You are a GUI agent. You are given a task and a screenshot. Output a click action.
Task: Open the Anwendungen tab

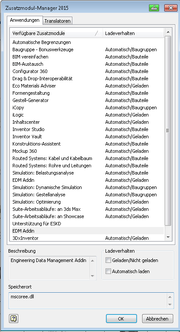click(25, 20)
